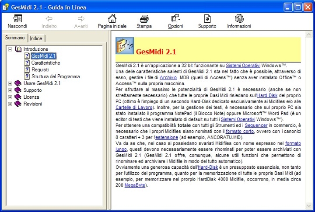Close the Guida in Linea window

click(308, 7)
